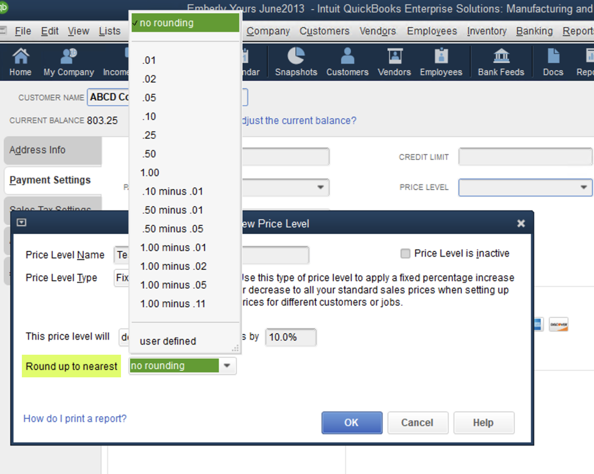Image resolution: width=594 pixels, height=474 pixels.
Task: Collapse the Round up to nearest dropdown
Action: click(227, 366)
